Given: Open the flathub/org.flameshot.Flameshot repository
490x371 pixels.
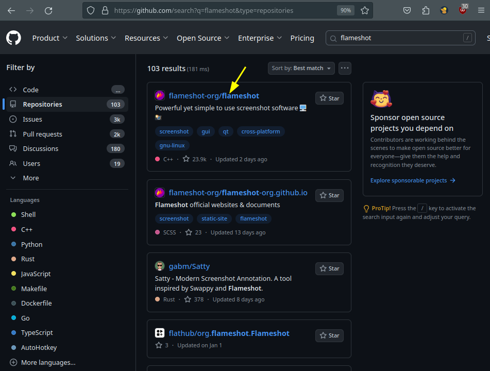Looking at the screenshot, I should pos(229,333).
